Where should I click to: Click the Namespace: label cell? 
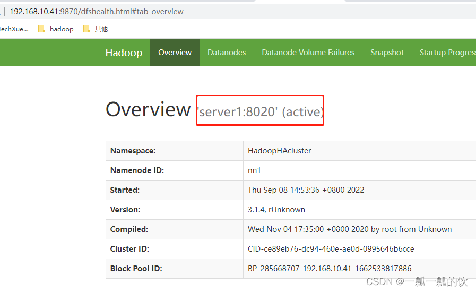[x=175, y=151]
